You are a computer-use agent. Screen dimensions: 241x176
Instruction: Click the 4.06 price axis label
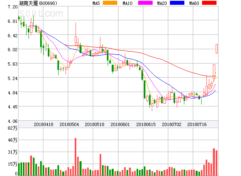tap(12, 121)
